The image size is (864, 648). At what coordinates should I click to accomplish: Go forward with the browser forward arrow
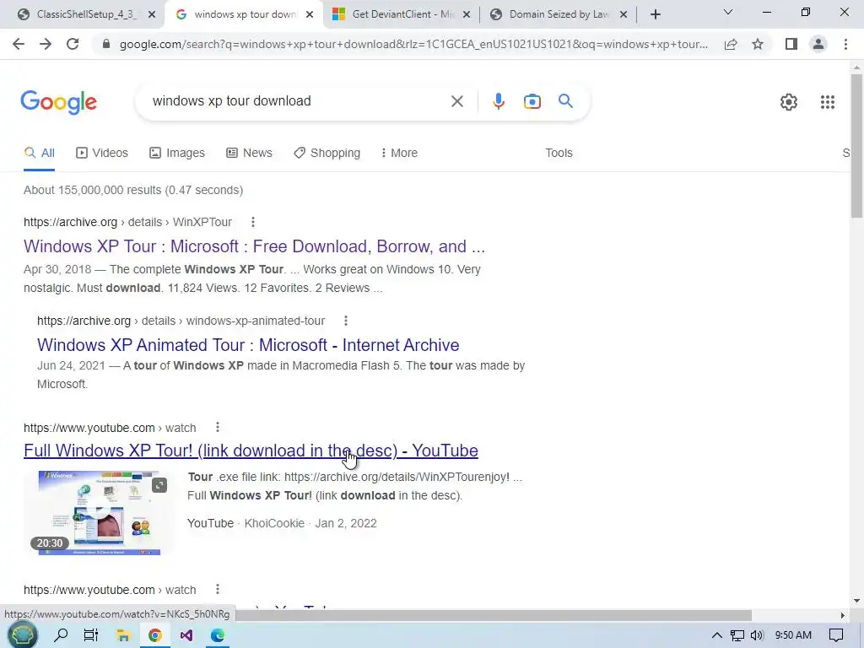pos(46,44)
